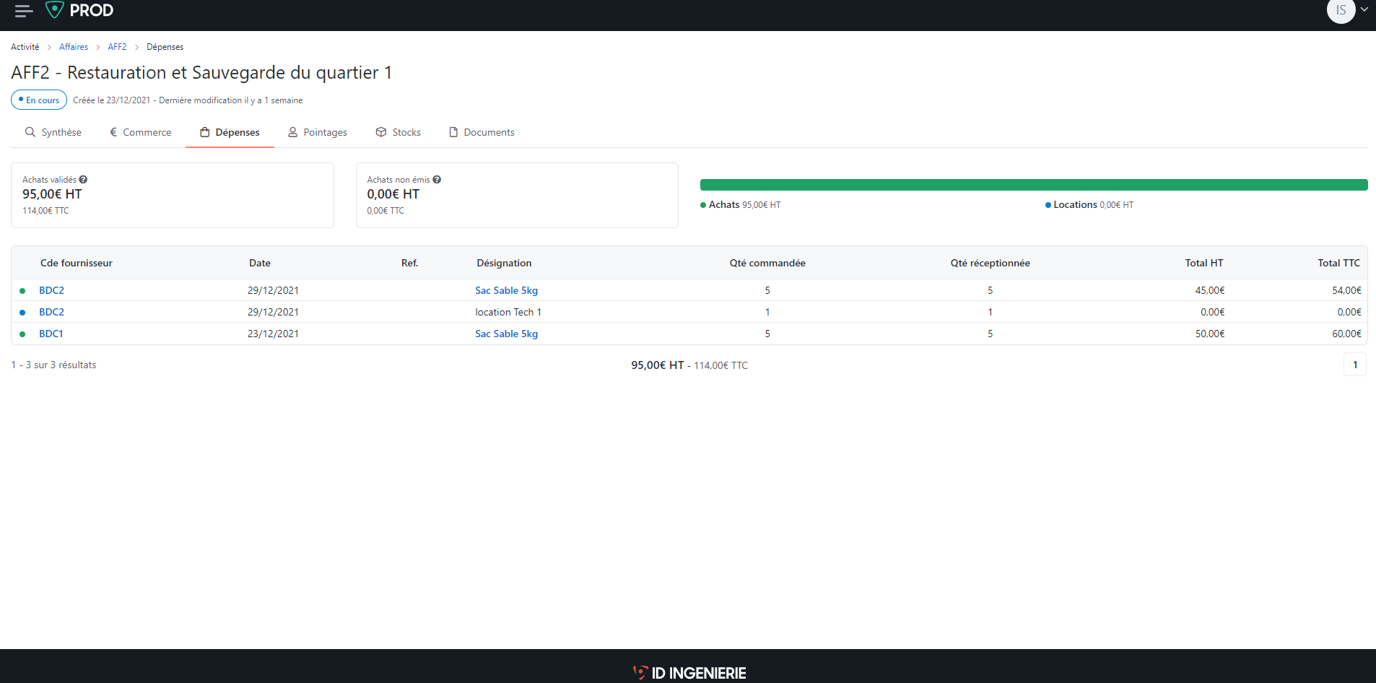The height and width of the screenshot is (683, 1376).
Task: Click the file icon on Documents tab
Action: coord(453,132)
